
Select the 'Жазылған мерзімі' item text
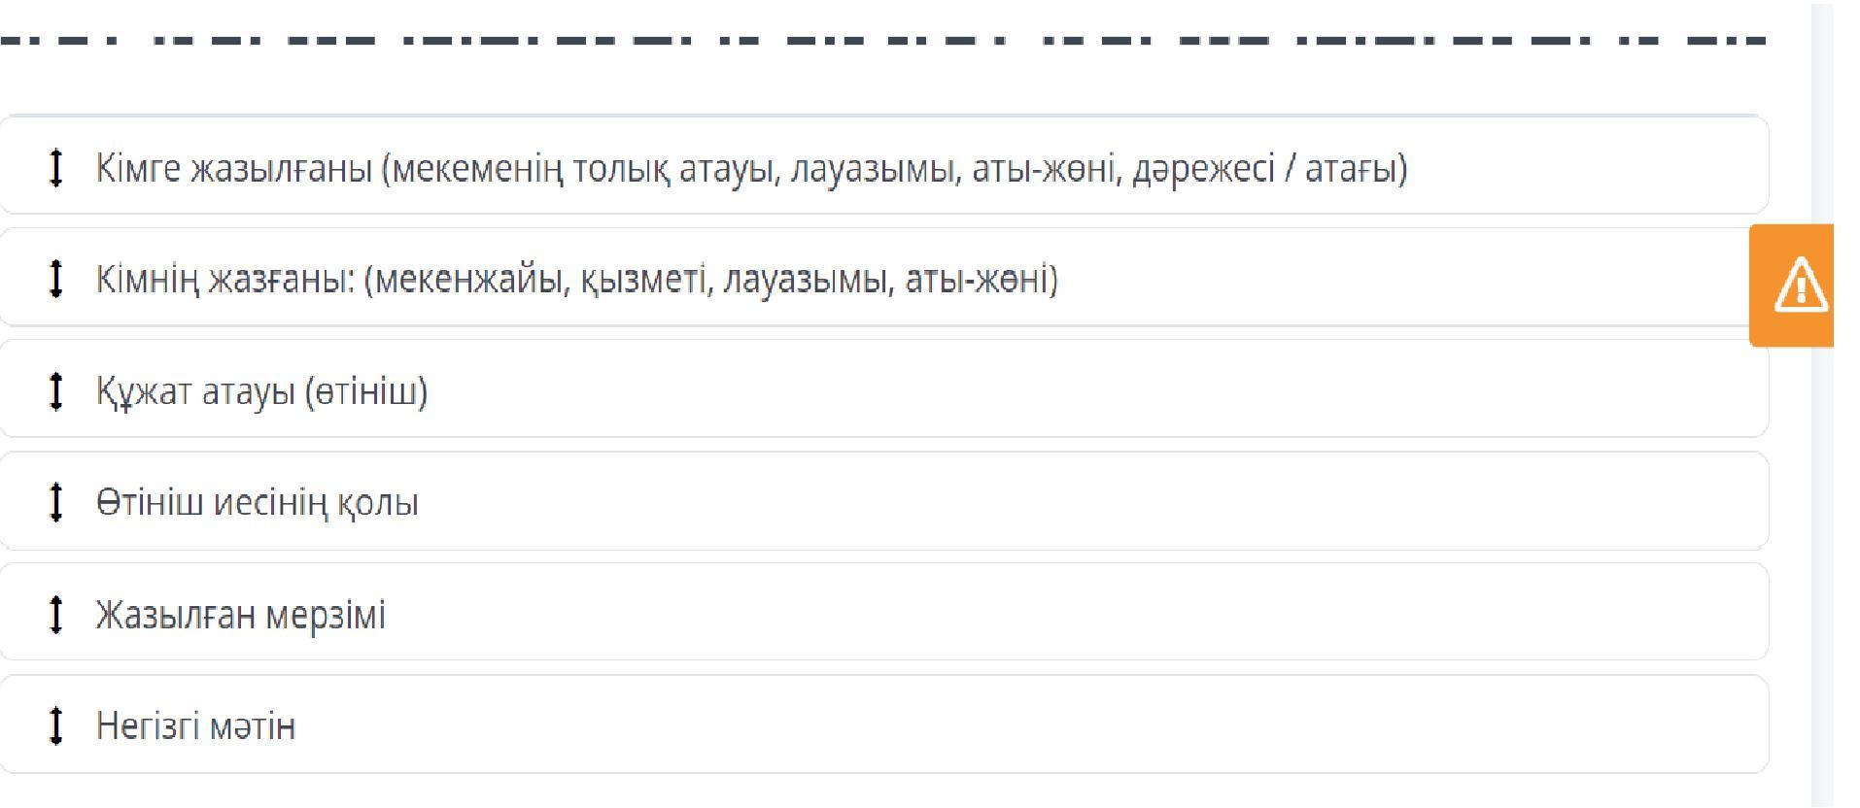pyautogui.click(x=240, y=615)
